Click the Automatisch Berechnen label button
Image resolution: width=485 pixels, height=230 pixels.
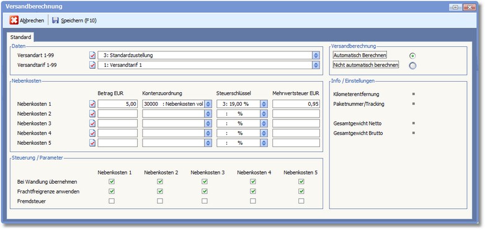click(360, 56)
